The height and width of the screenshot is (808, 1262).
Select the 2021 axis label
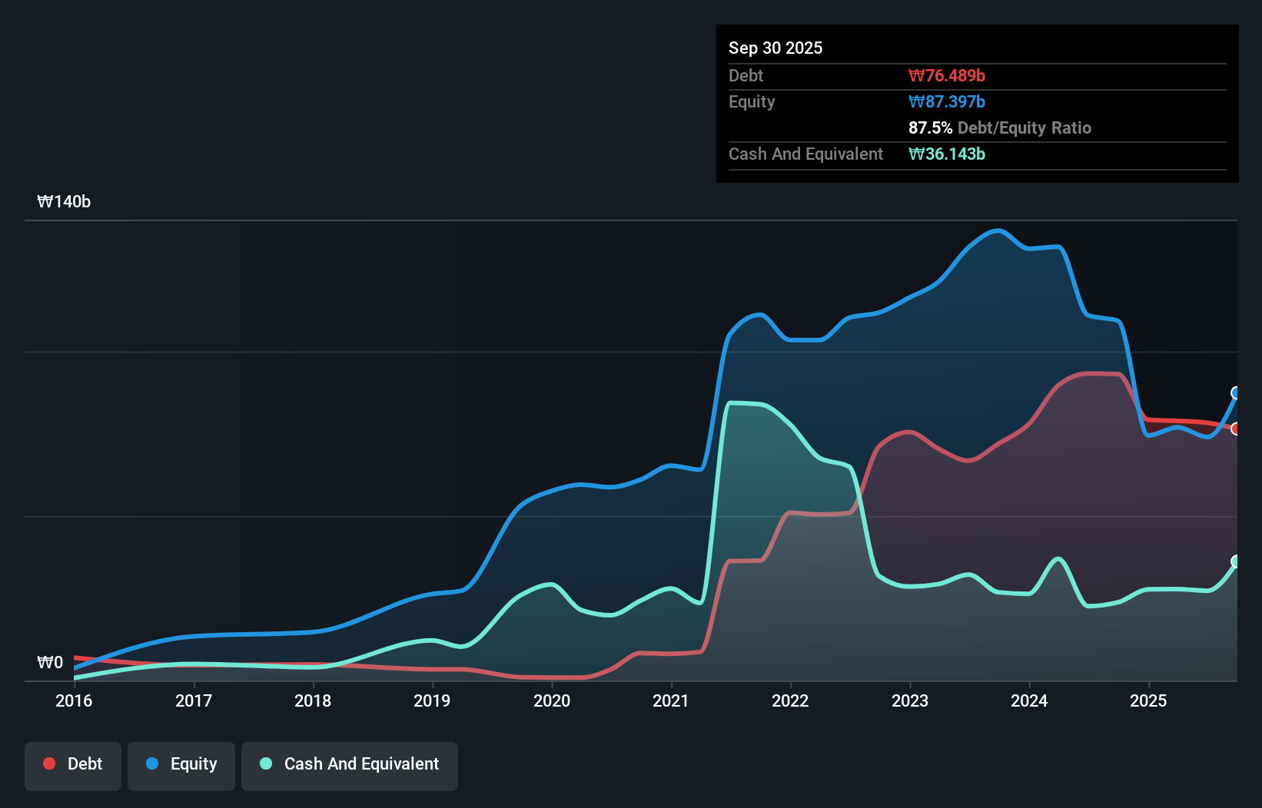(672, 700)
